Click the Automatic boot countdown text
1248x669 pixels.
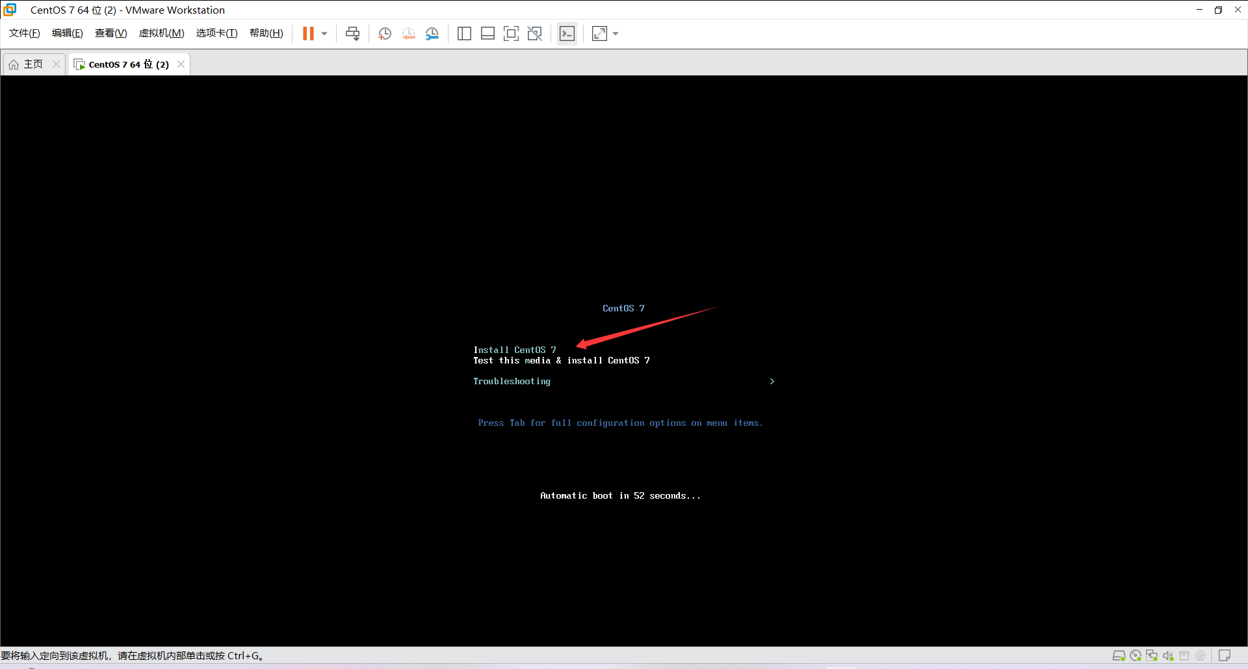pos(620,496)
